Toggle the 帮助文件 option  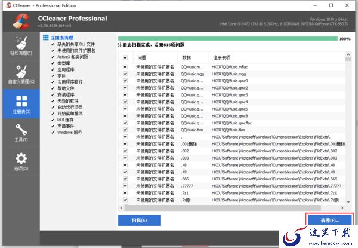point(53,88)
